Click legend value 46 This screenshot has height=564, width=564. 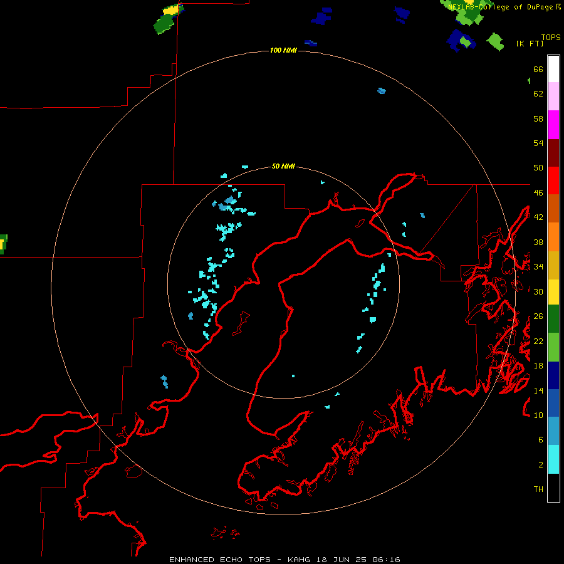click(x=538, y=193)
